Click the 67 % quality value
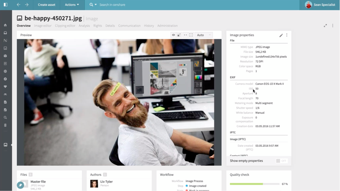The height and width of the screenshot is (191, 340). pyautogui.click(x=285, y=184)
